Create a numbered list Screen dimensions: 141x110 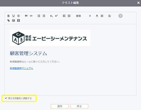point(39,16)
